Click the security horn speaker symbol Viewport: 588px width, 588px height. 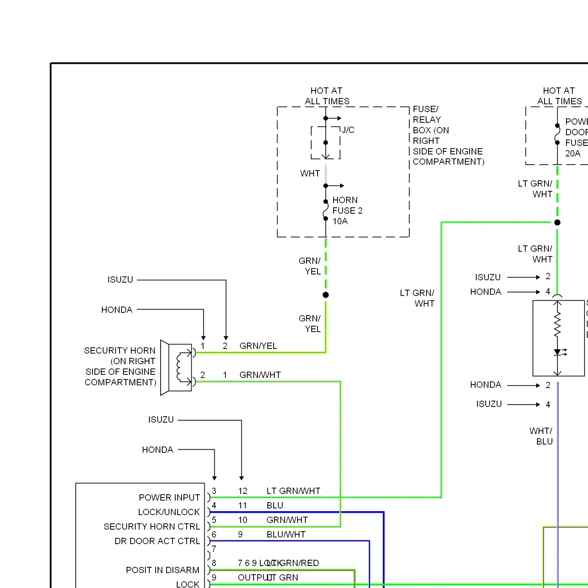click(x=176, y=368)
